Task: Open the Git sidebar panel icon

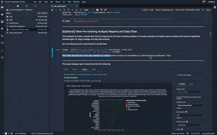Action: [x=2, y=14]
